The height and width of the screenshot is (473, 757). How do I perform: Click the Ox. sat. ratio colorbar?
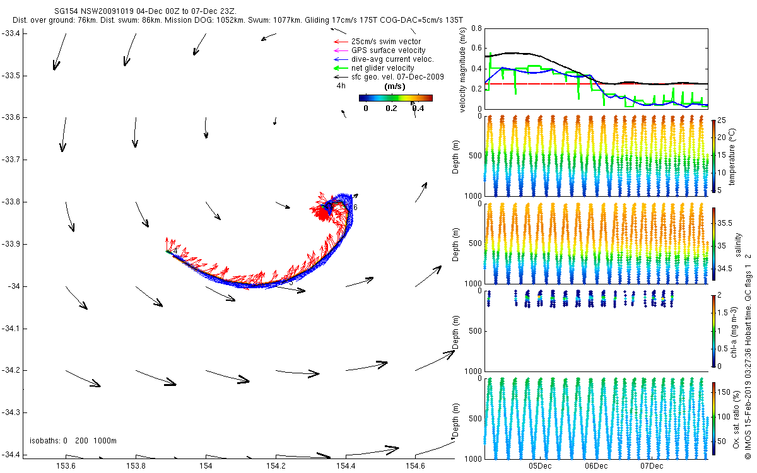pos(713,418)
